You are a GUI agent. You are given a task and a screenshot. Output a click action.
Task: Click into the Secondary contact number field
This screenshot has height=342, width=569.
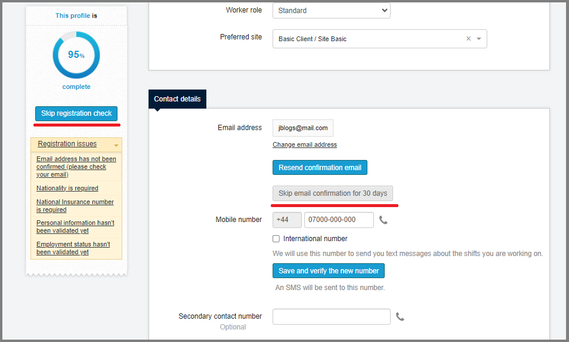click(331, 317)
